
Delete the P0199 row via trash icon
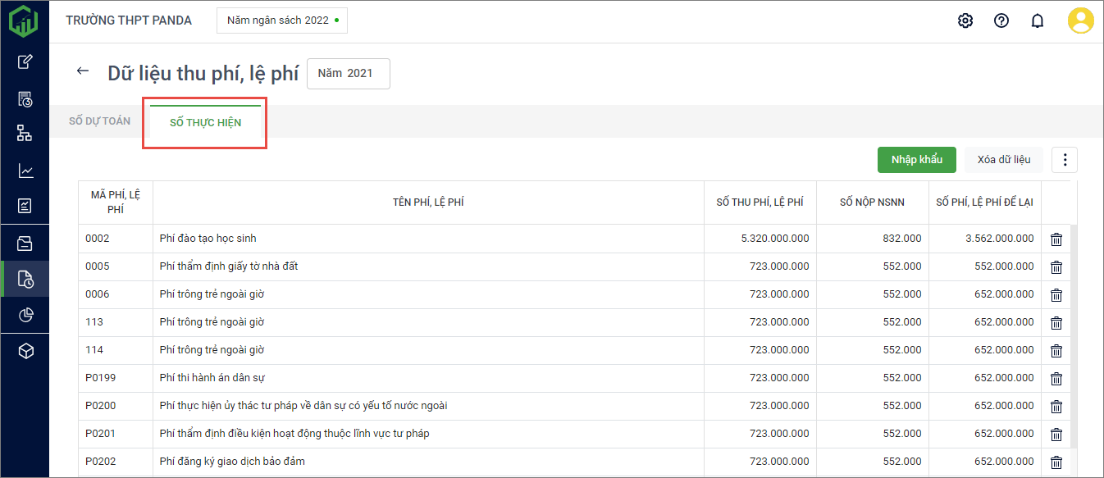click(x=1056, y=378)
